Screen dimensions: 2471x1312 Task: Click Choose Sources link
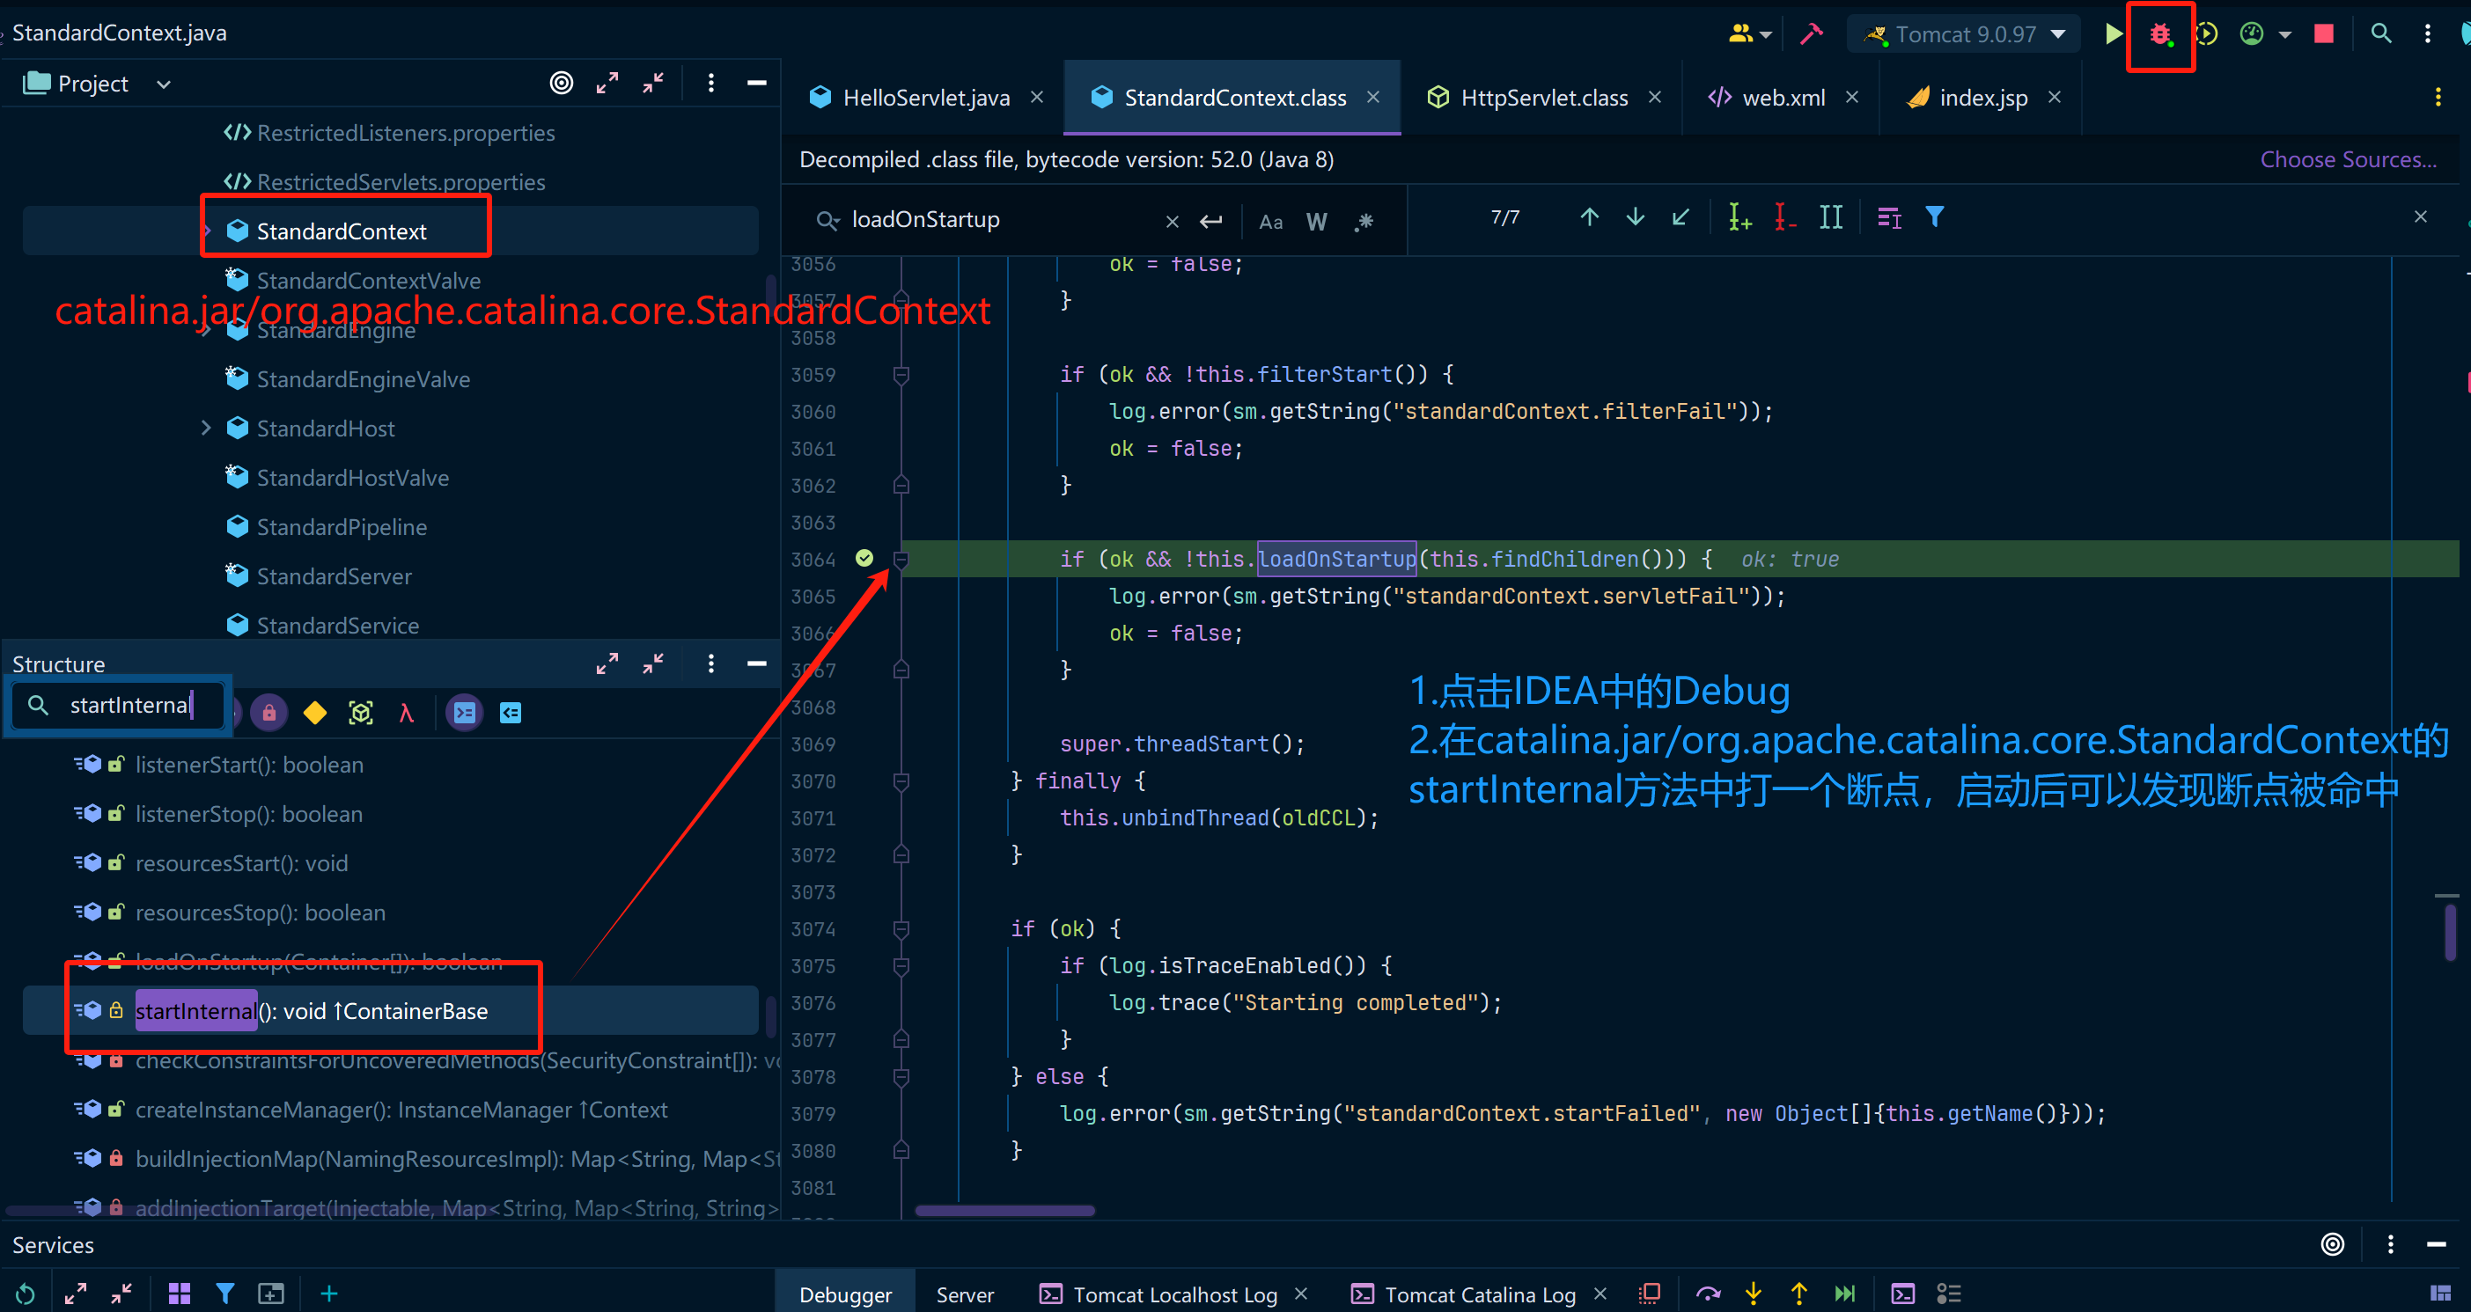[x=2347, y=159]
